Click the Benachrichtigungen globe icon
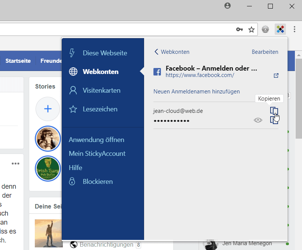 click(x=74, y=244)
